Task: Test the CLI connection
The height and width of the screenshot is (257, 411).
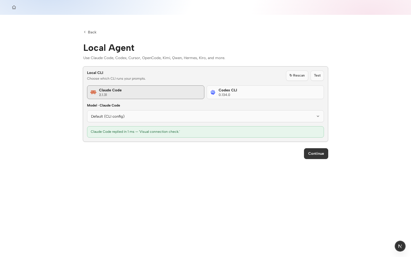Action: point(317,76)
